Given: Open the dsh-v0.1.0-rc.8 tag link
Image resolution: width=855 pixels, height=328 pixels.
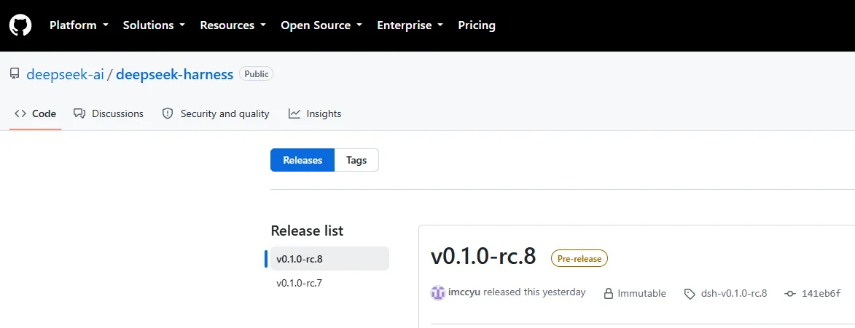Looking at the screenshot, I should point(734,294).
